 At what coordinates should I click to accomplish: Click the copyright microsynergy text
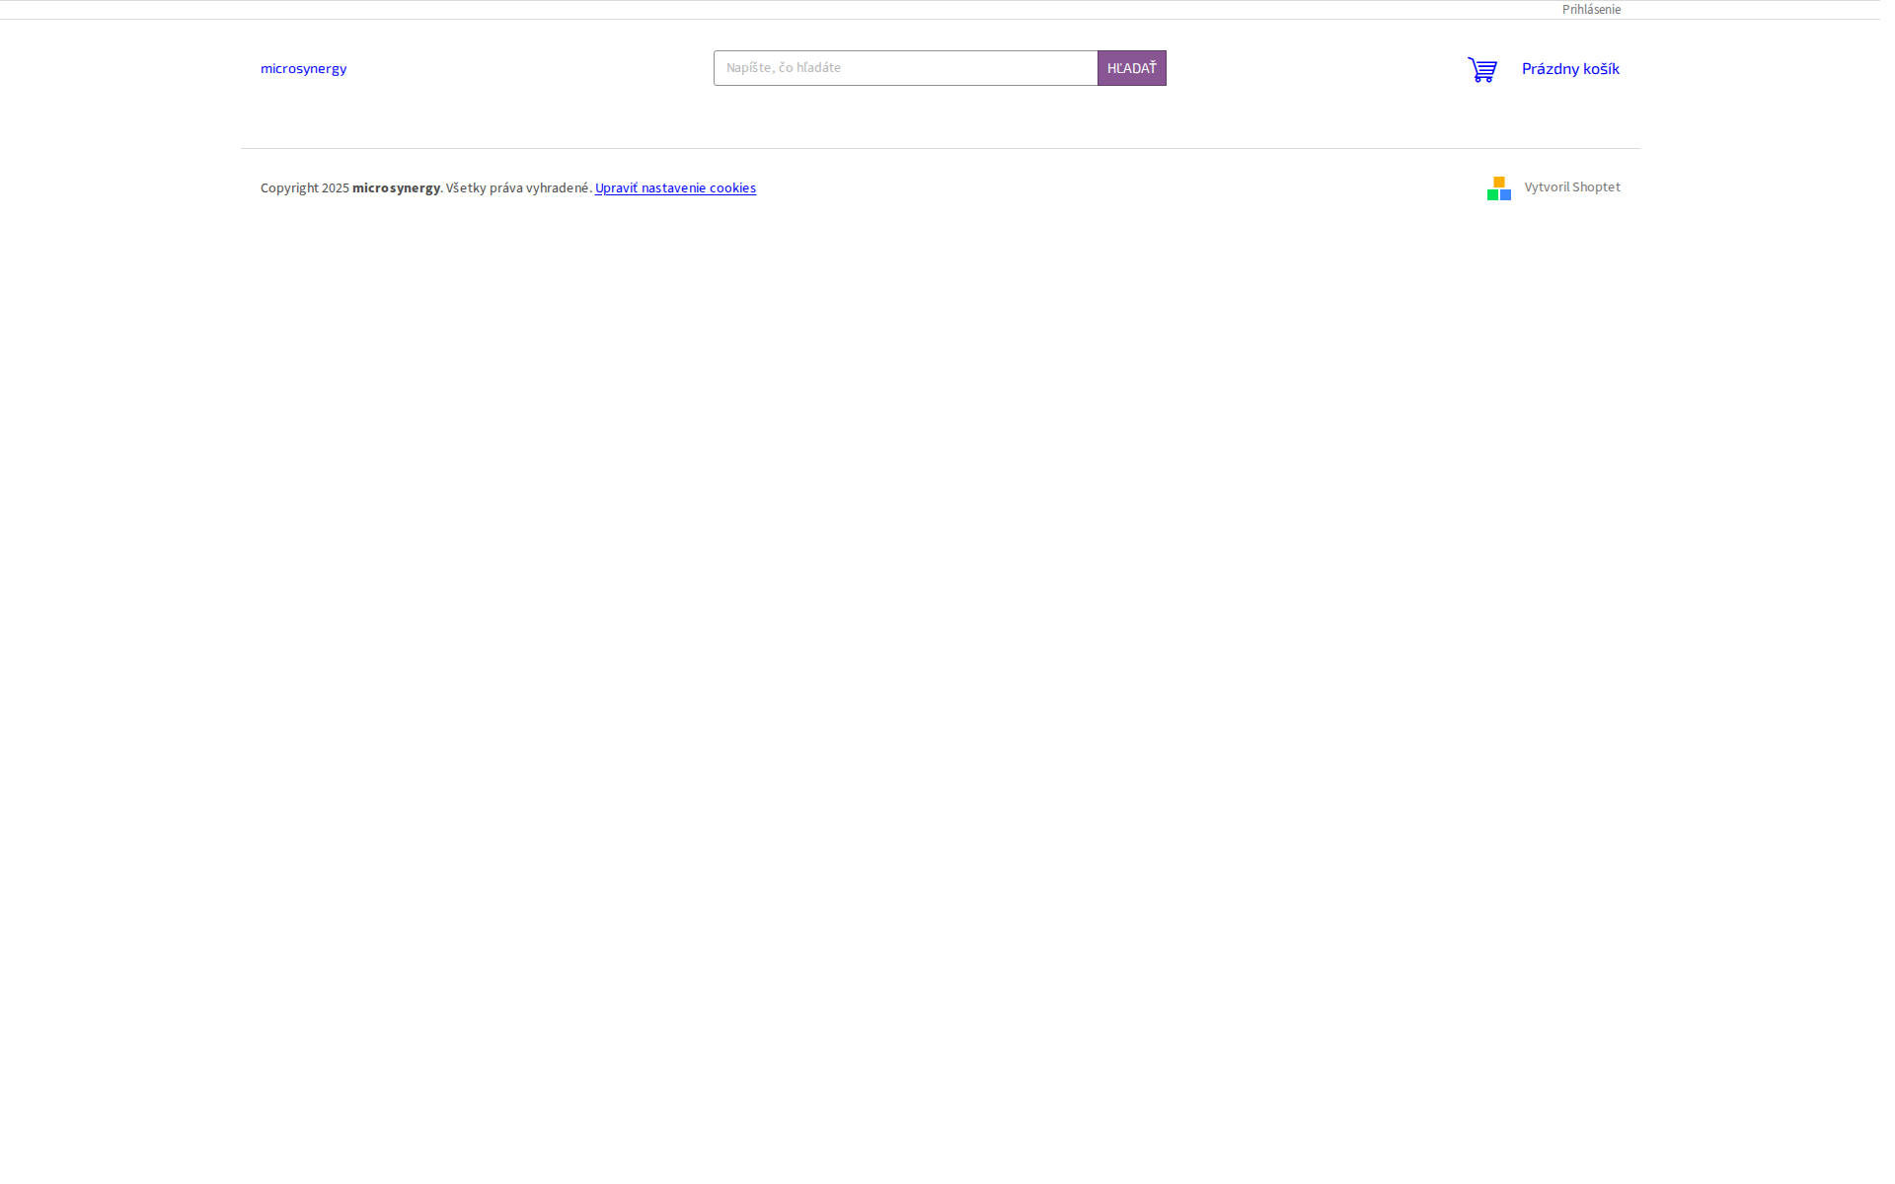click(396, 187)
